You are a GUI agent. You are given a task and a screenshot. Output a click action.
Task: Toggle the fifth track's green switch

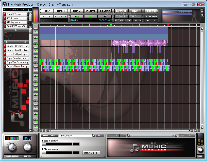click(36, 57)
